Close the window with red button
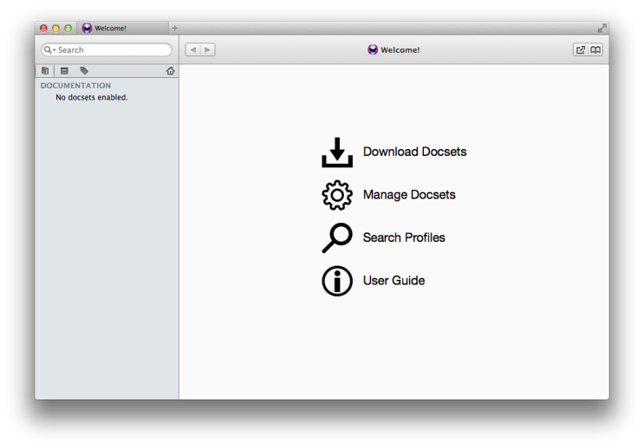The width and height of the screenshot is (644, 448). (x=43, y=28)
